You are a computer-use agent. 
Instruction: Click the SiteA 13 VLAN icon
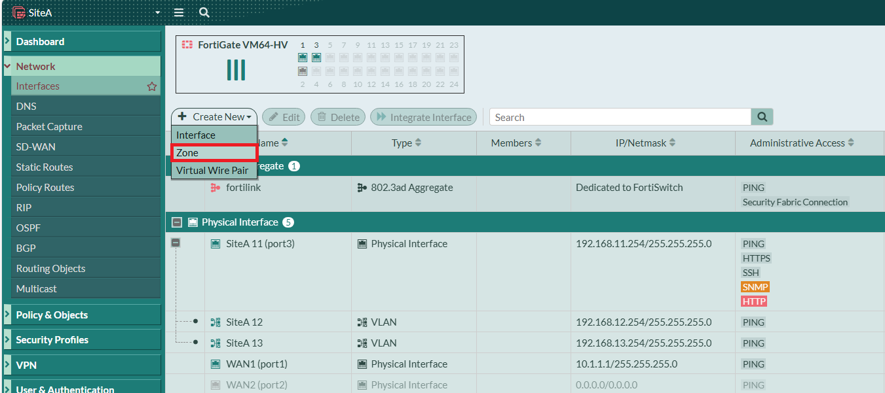216,343
